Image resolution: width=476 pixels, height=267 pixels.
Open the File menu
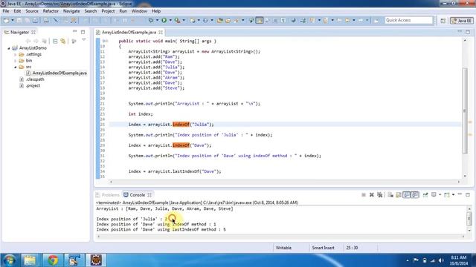[6, 11]
